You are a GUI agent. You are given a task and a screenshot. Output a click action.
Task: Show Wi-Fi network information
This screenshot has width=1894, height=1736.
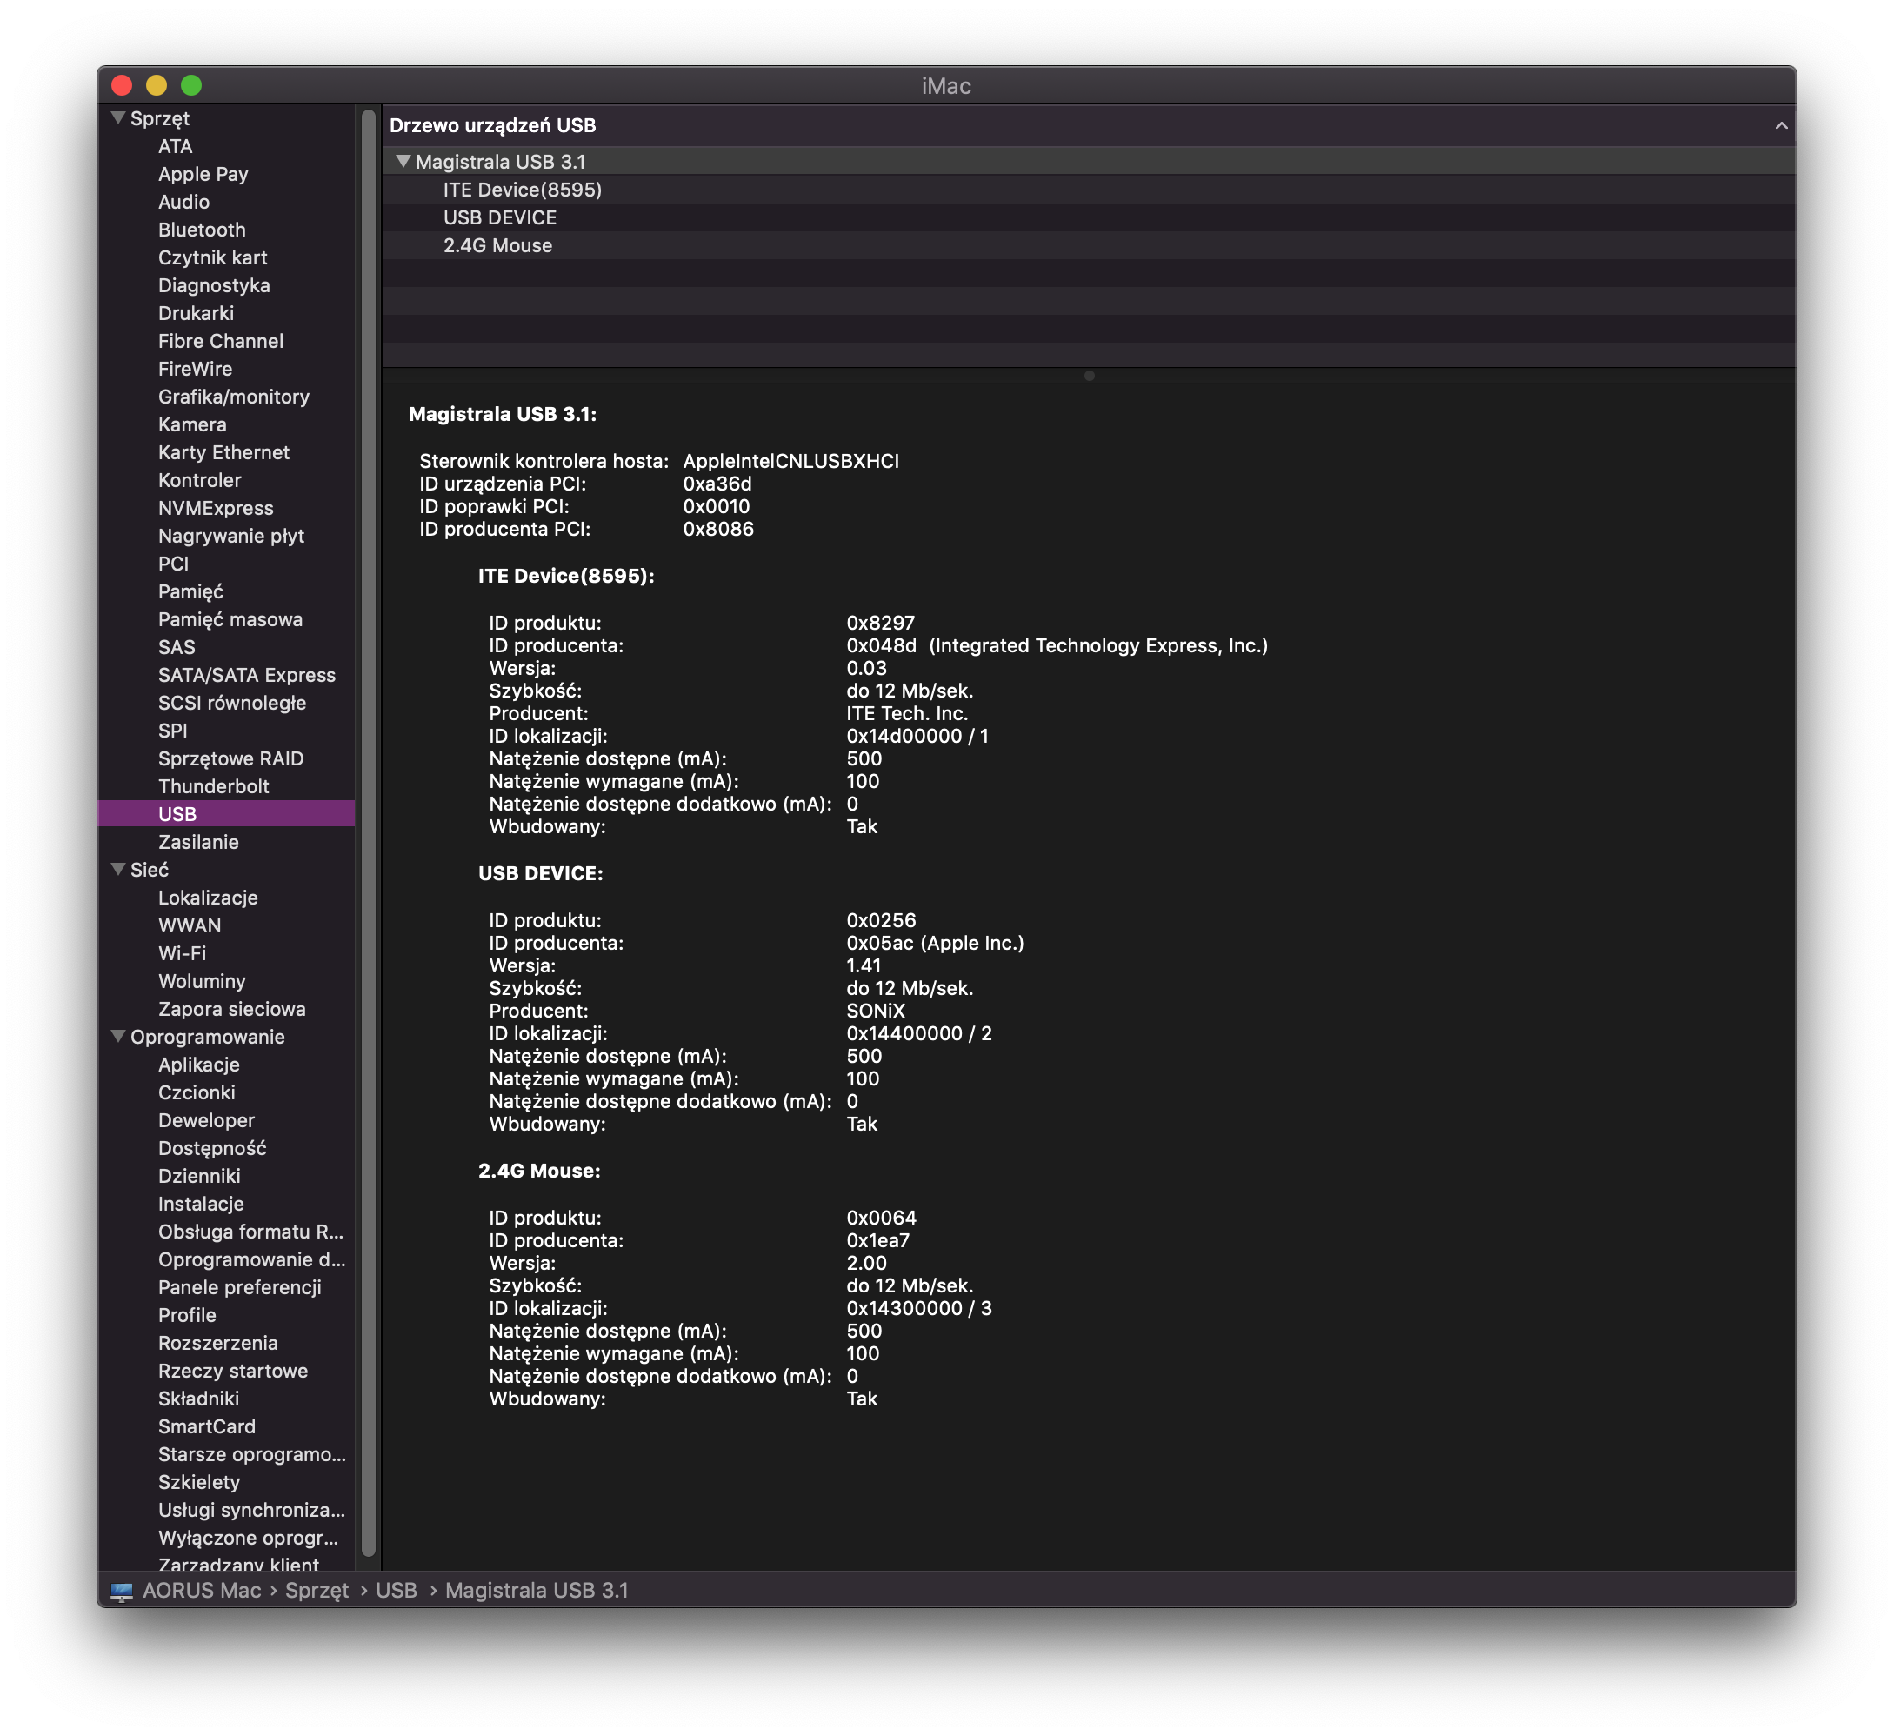[x=182, y=953]
